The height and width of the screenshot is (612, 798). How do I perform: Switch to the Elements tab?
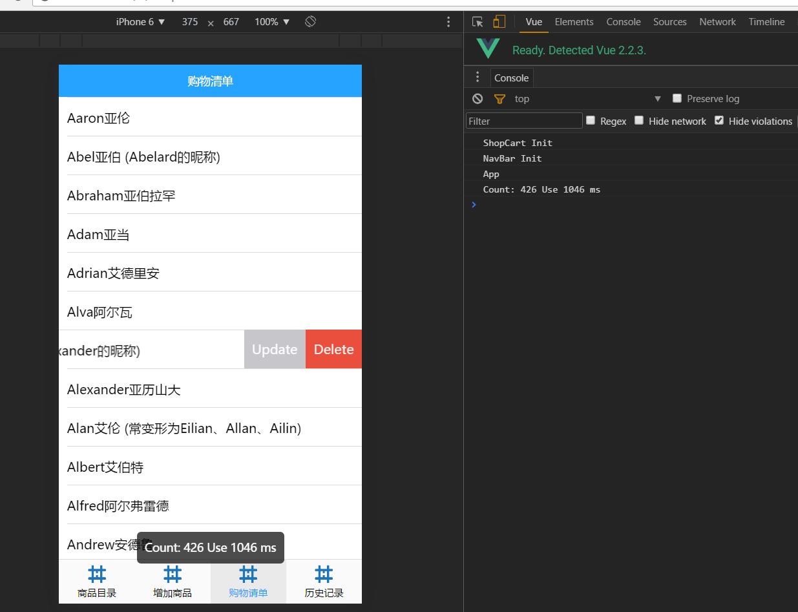574,22
